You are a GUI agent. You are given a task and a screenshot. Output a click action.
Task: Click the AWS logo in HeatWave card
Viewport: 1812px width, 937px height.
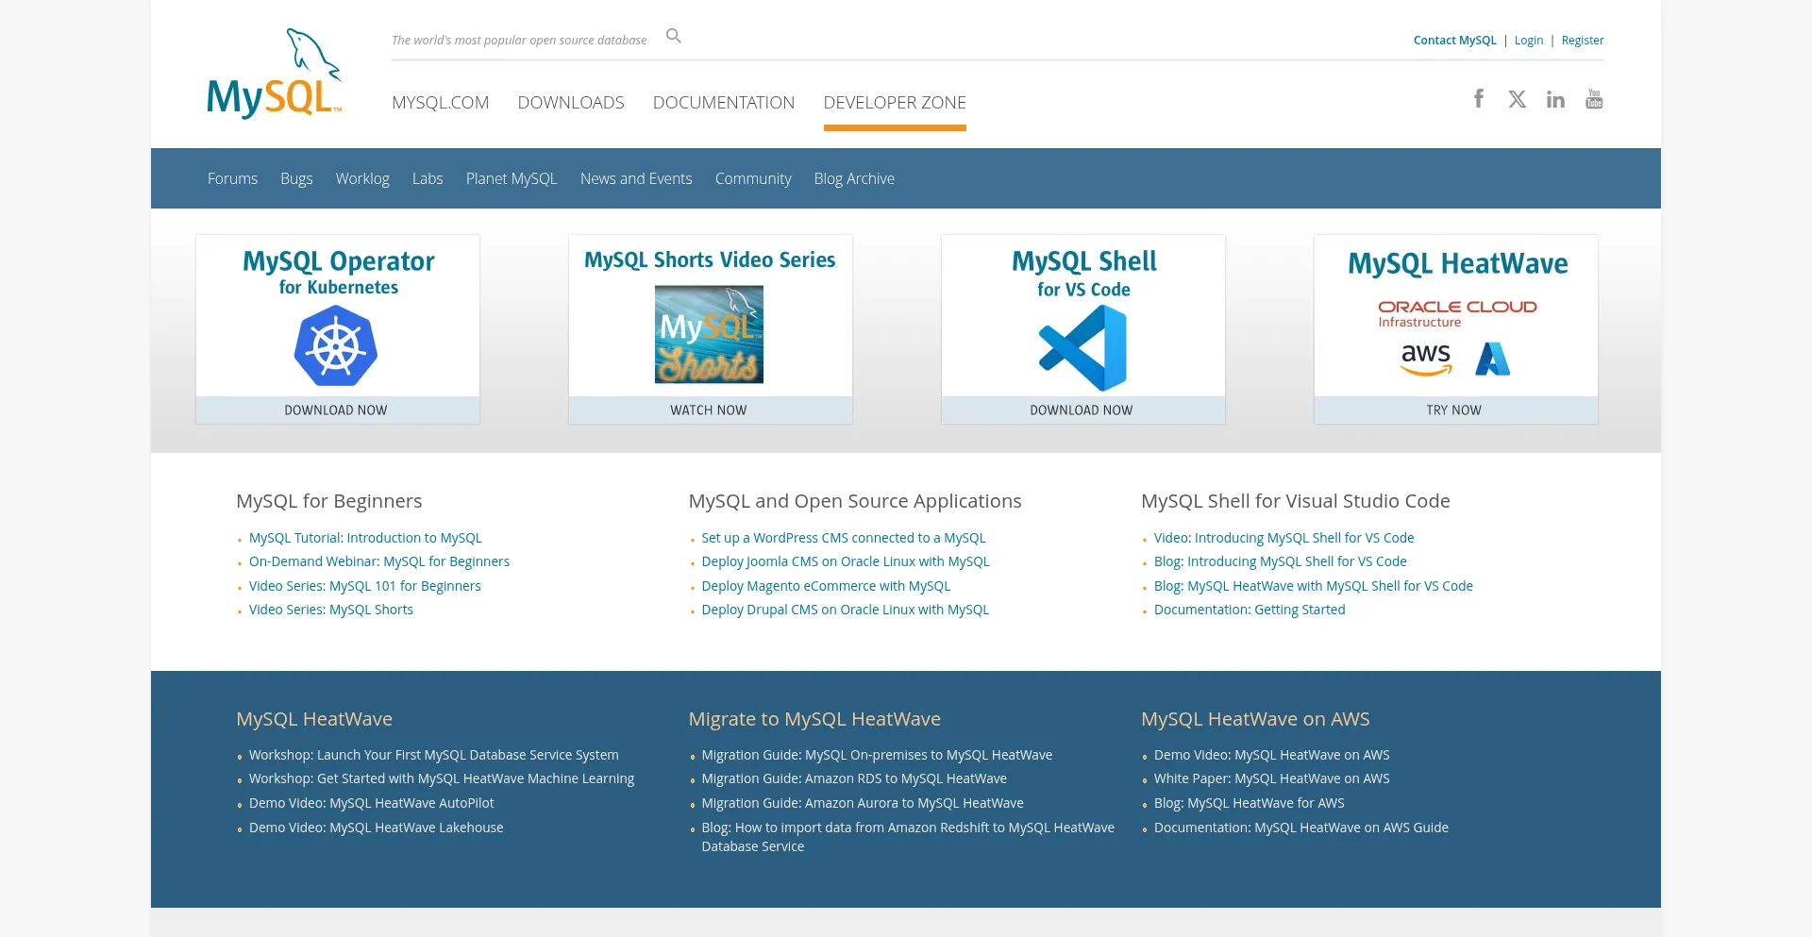point(1425,360)
